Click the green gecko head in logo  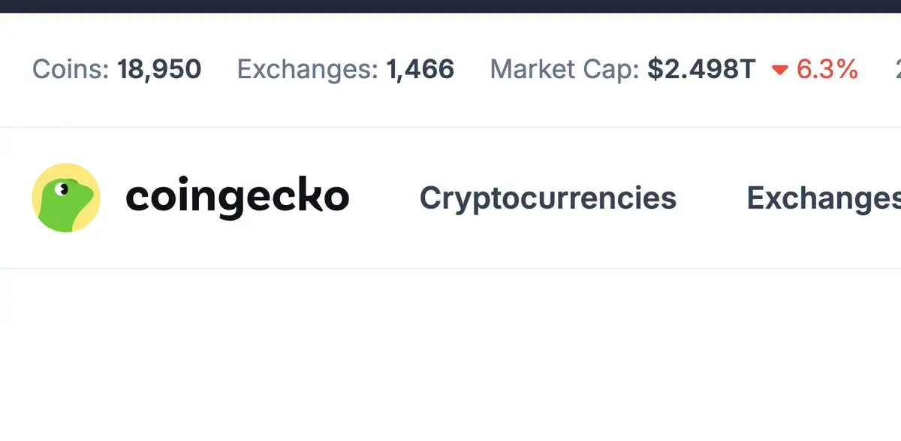pyautogui.click(x=65, y=203)
